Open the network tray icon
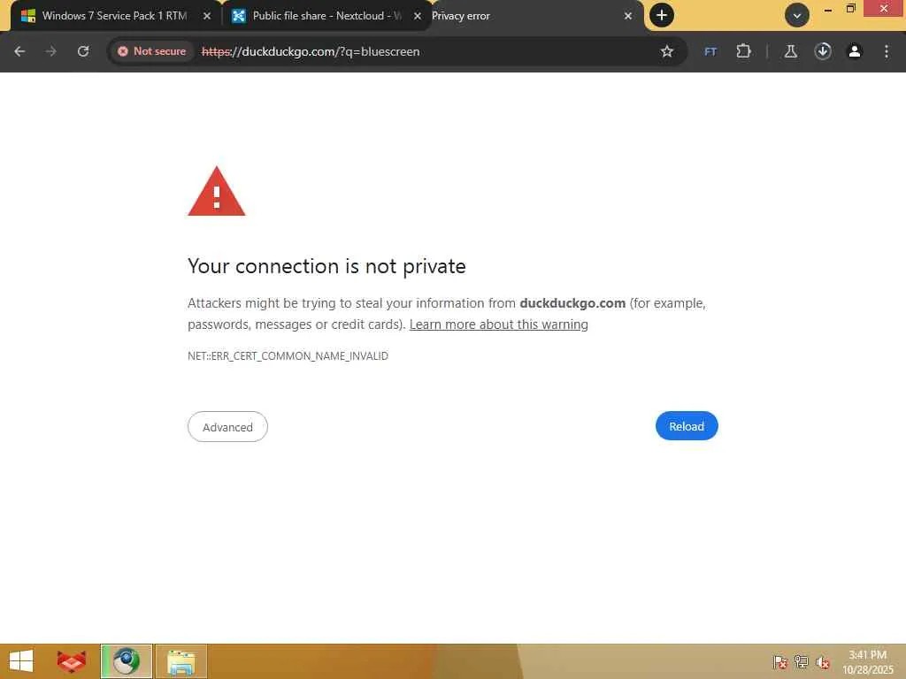Screen dimensions: 906x679 click(x=801, y=662)
